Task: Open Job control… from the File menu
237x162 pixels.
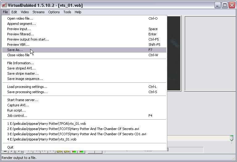Action: coord(17,116)
